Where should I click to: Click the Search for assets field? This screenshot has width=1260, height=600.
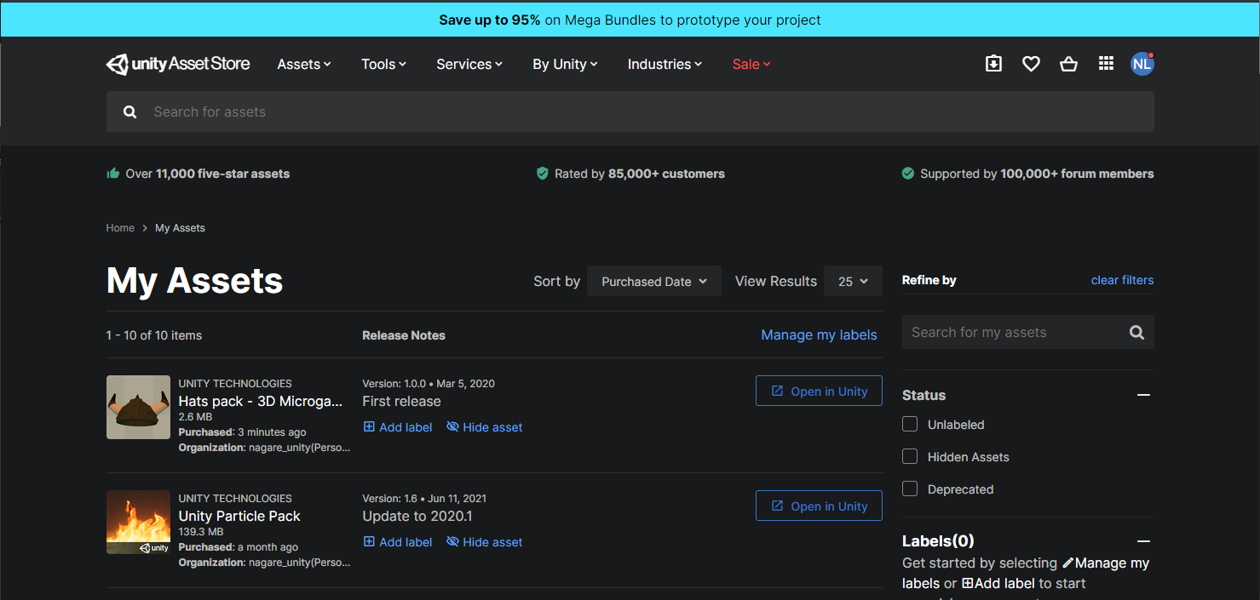630,111
